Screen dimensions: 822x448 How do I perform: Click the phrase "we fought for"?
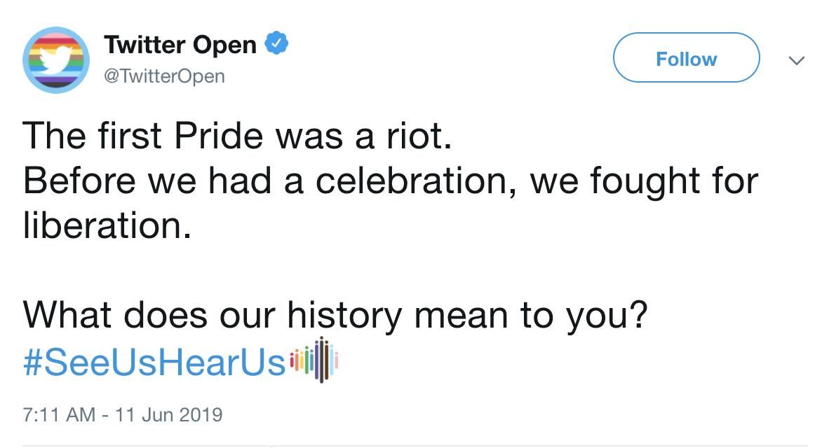pos(645,182)
